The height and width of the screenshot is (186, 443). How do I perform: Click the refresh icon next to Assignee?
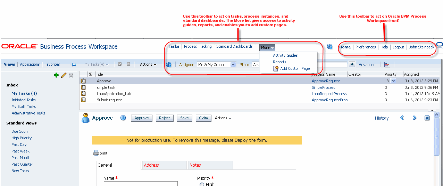(x=169, y=64)
